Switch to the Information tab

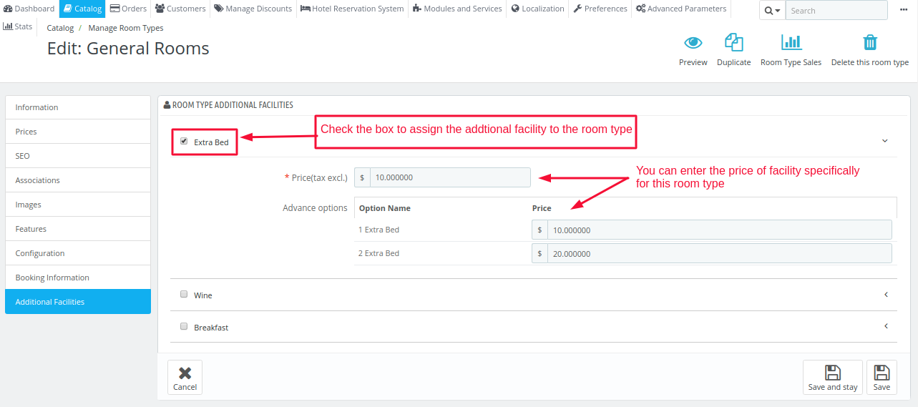78,107
